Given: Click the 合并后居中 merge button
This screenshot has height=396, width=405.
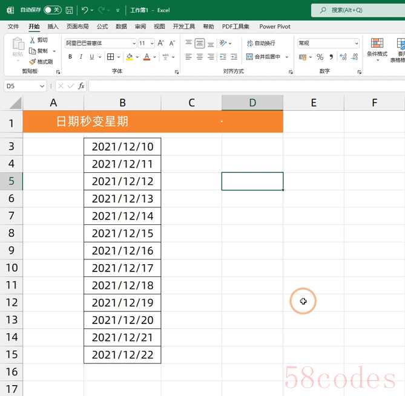Looking at the screenshot, I should pos(263,57).
